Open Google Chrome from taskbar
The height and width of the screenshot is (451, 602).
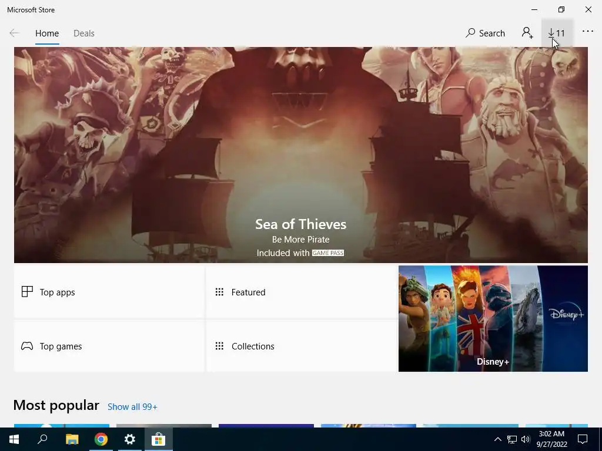101,439
